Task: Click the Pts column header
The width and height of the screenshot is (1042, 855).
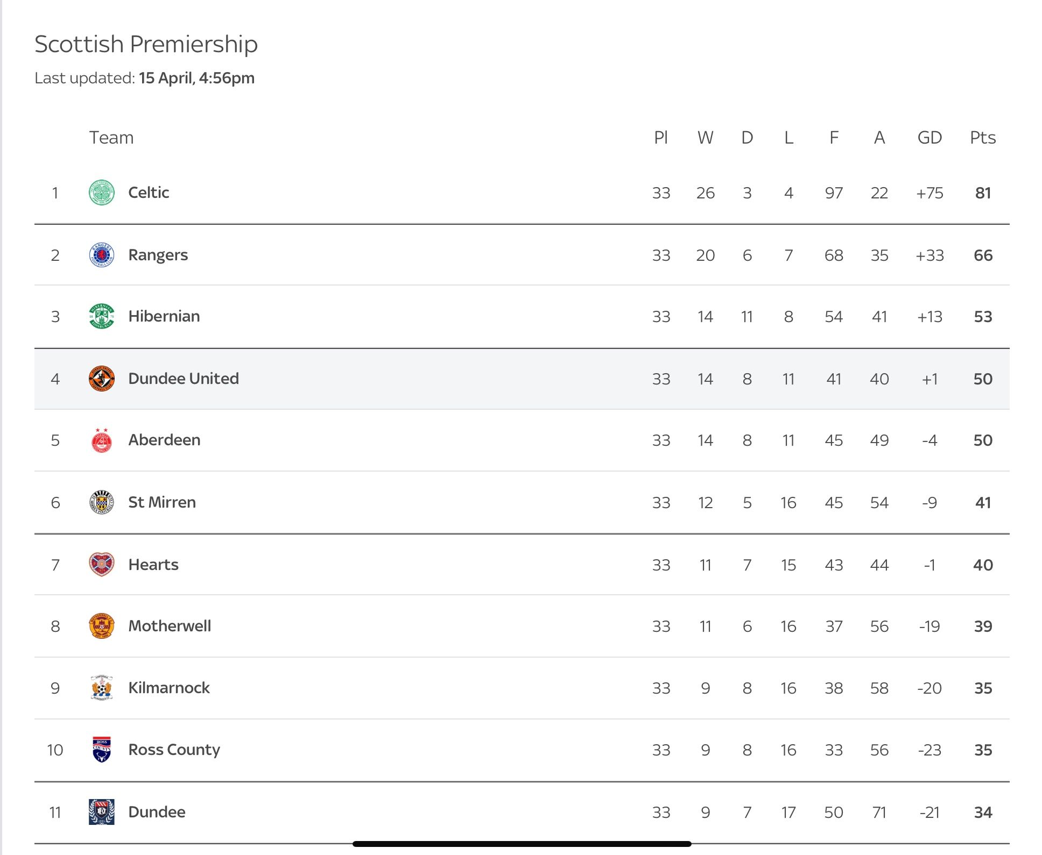Action: click(983, 138)
